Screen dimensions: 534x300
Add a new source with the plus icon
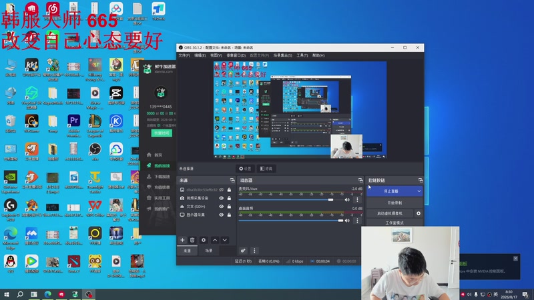point(182,240)
